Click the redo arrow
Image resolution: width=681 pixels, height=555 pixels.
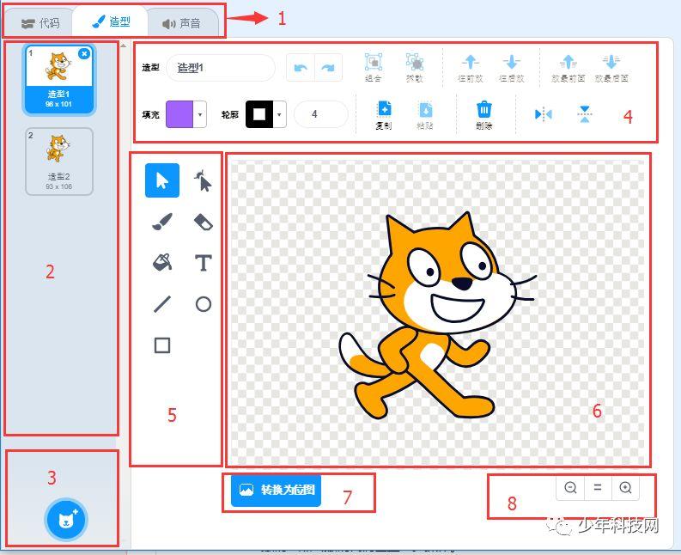point(328,68)
